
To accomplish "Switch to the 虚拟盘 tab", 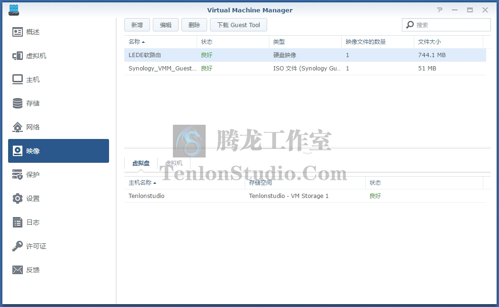I will [141, 163].
